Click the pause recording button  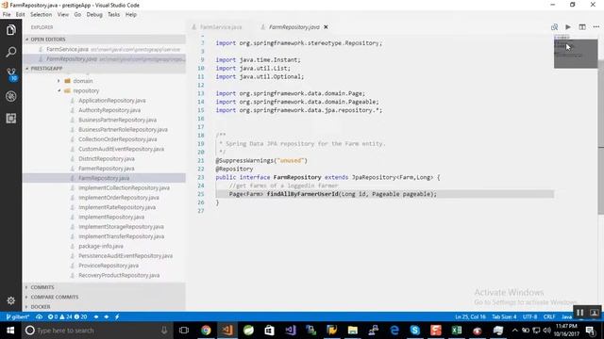[580, 313]
